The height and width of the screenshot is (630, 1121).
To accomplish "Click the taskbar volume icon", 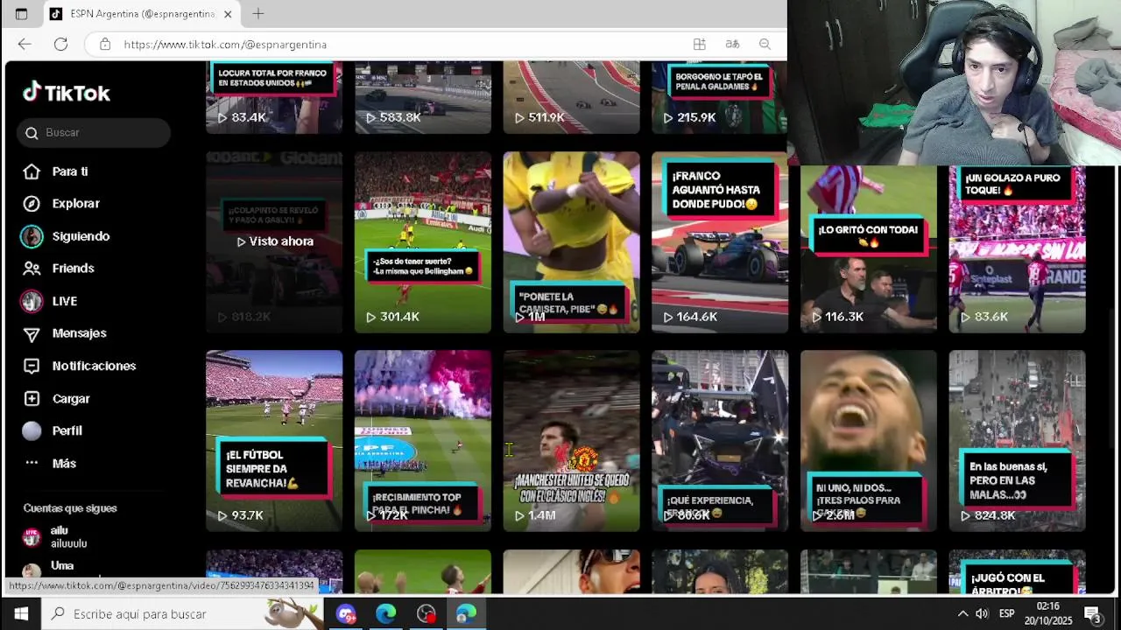I will (x=983, y=613).
